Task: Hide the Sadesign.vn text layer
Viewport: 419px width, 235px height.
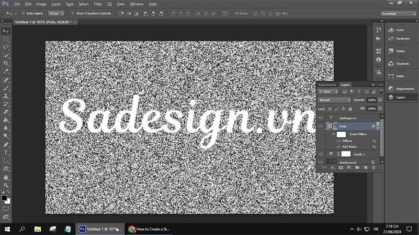Action: coord(321,118)
